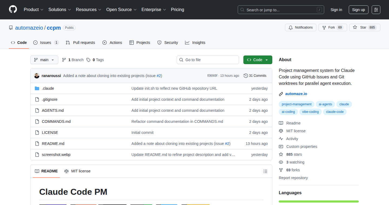Click Sign in
Viewport: 389px width, 205px height.
336,10
